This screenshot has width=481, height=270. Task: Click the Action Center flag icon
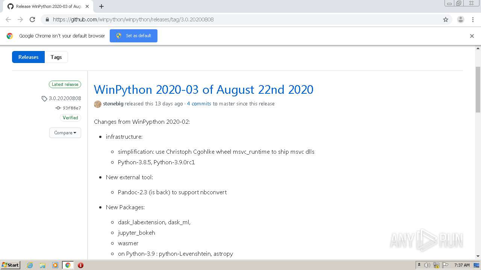[x=445, y=265]
